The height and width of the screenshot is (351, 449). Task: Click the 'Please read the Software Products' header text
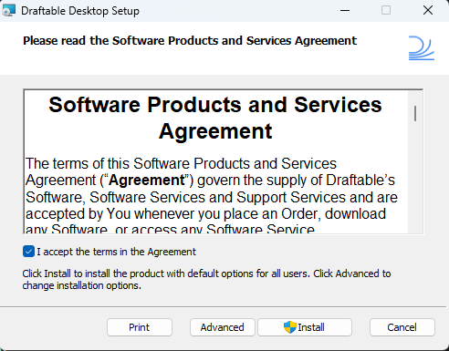point(190,41)
